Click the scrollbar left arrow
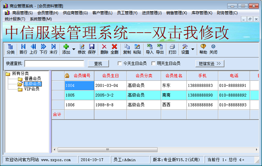 (x=55, y=149)
